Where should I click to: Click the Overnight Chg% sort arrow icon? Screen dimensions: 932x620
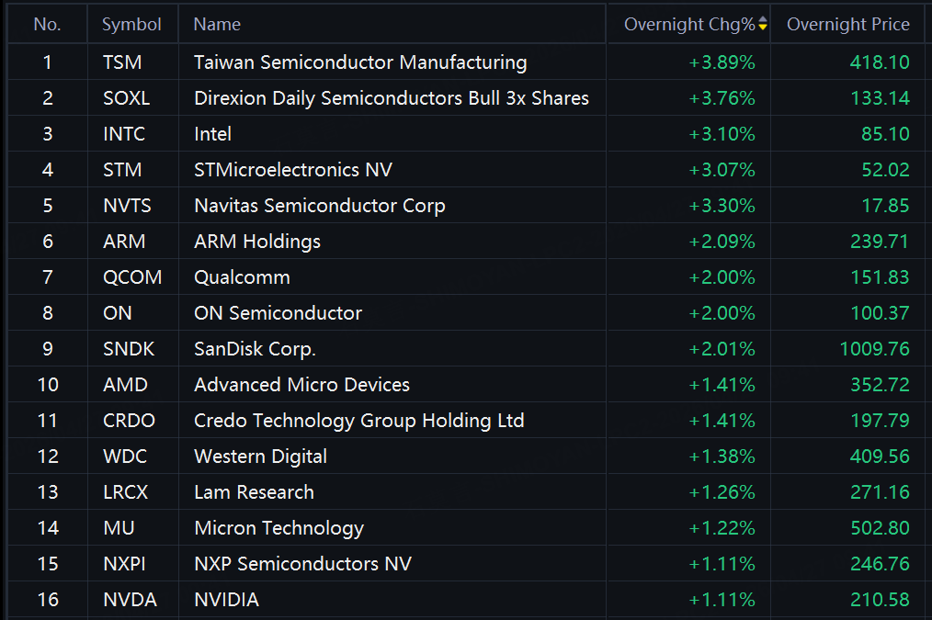coord(763,25)
